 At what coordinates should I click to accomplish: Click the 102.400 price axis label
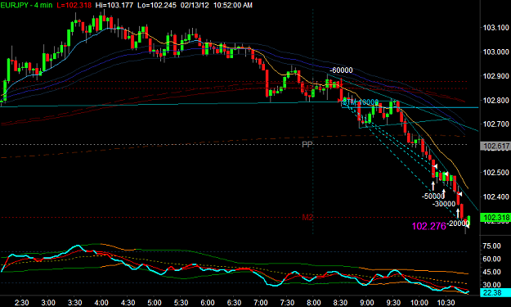point(495,196)
